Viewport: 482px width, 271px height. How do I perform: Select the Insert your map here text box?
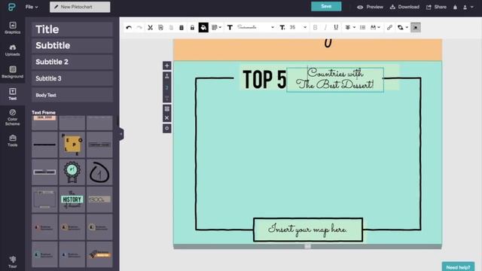coord(308,230)
